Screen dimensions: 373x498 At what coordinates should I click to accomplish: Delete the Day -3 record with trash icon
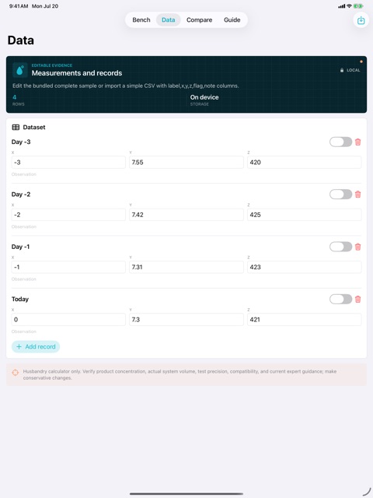tap(357, 142)
